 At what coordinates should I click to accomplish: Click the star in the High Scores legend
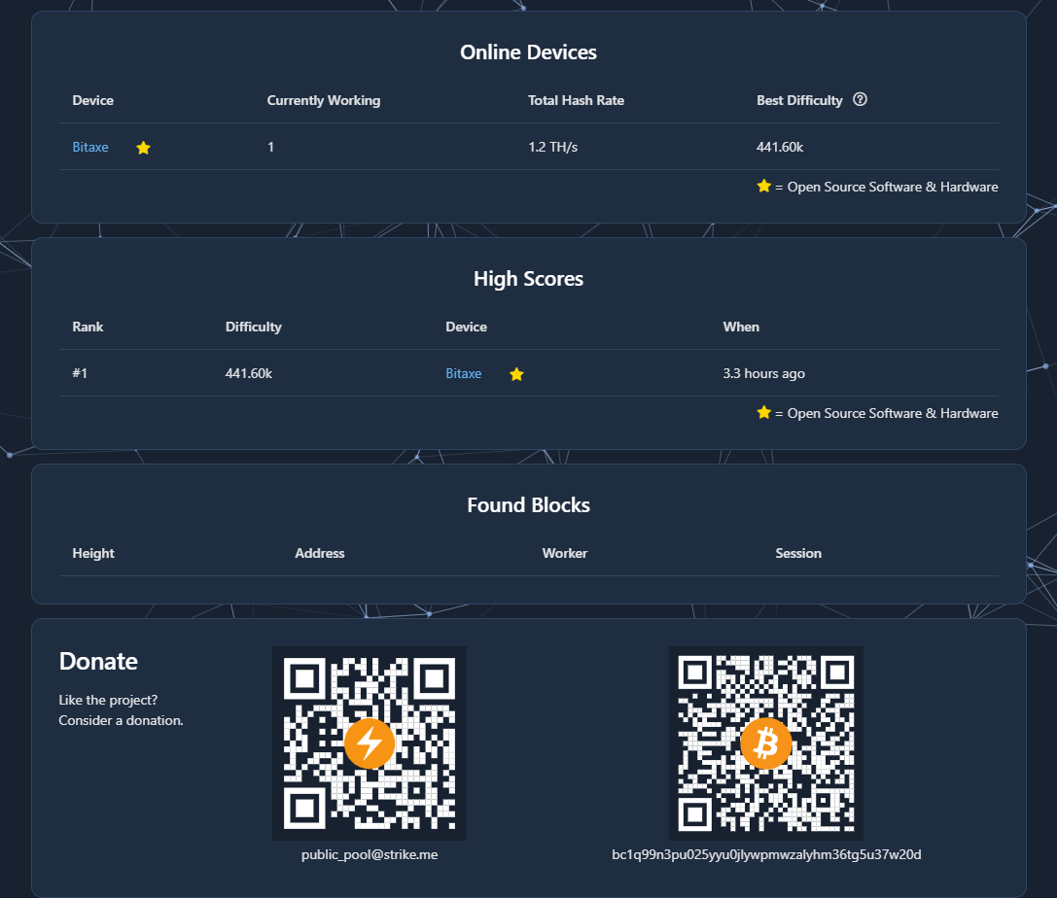[x=763, y=412]
